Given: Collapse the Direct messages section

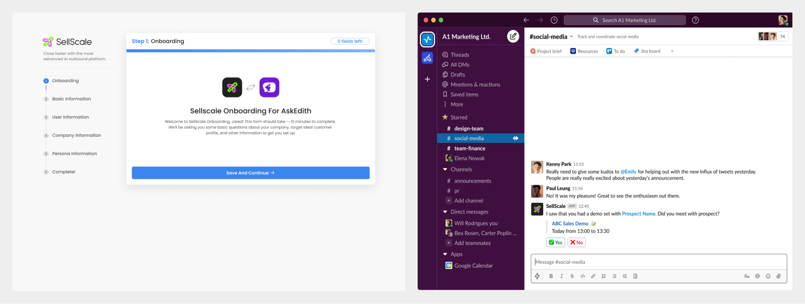Looking at the screenshot, I should coord(445,212).
